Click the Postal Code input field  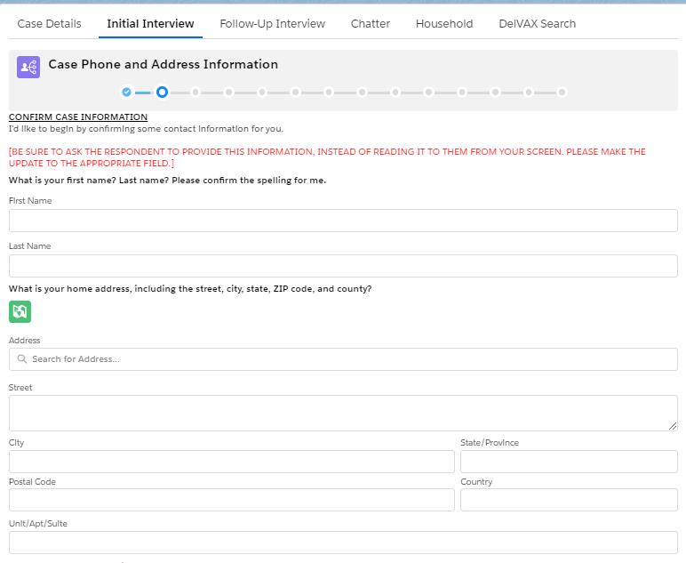(x=231, y=500)
